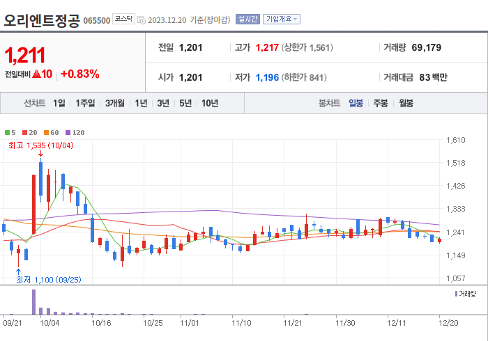Click the 상한가 1,561 text
This screenshot has height=341, width=488.
307,47
